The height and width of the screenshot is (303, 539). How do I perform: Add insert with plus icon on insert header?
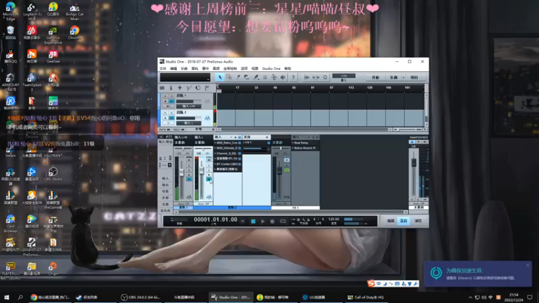click(x=235, y=137)
